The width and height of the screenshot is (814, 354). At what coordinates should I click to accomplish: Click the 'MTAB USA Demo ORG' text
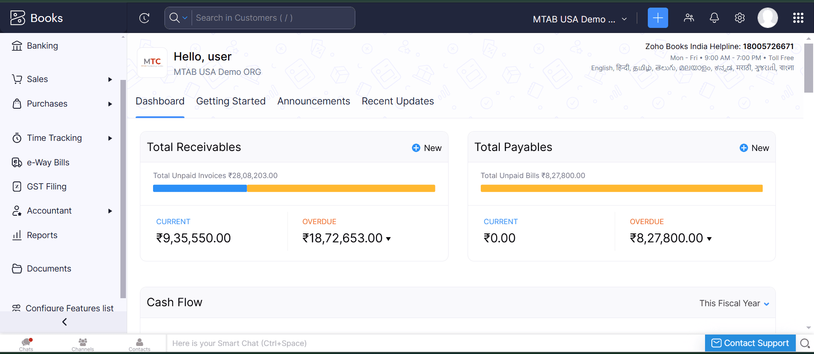point(217,72)
